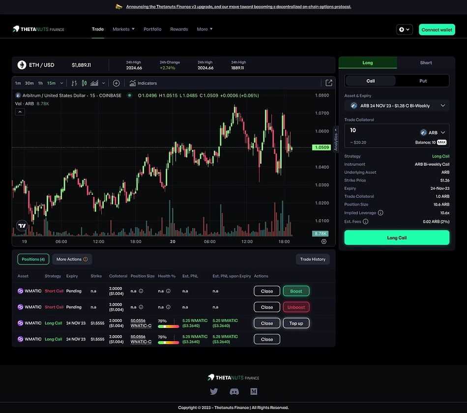Click Position Size info icon in Unboost row
The height and width of the screenshot is (413, 467).
[x=141, y=307]
